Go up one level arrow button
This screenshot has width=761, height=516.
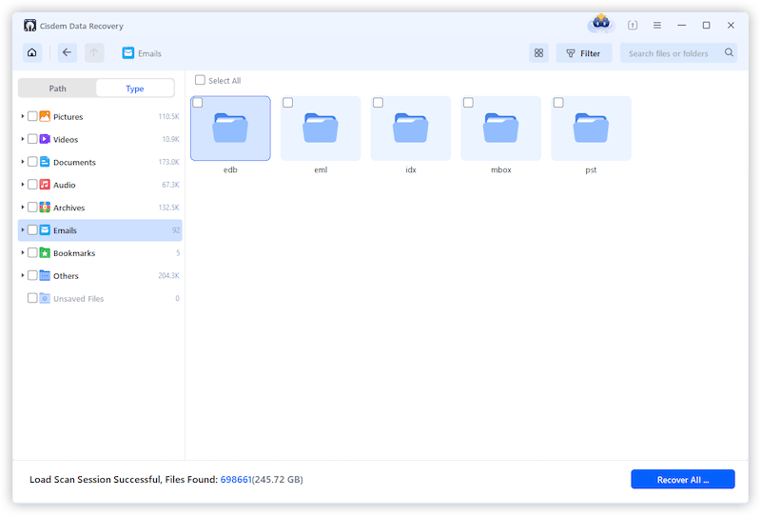[x=94, y=52]
